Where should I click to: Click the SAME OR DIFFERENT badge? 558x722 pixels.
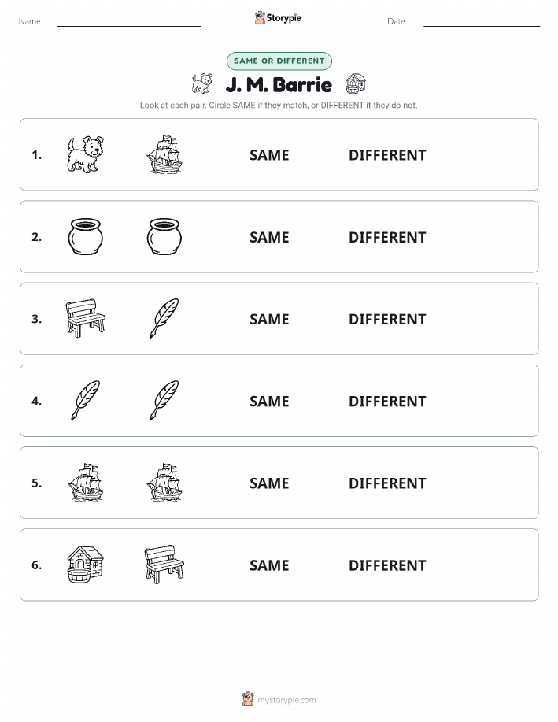tap(279, 61)
